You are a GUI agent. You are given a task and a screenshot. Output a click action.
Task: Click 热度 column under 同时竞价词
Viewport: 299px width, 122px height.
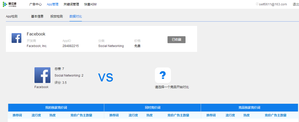150,115
